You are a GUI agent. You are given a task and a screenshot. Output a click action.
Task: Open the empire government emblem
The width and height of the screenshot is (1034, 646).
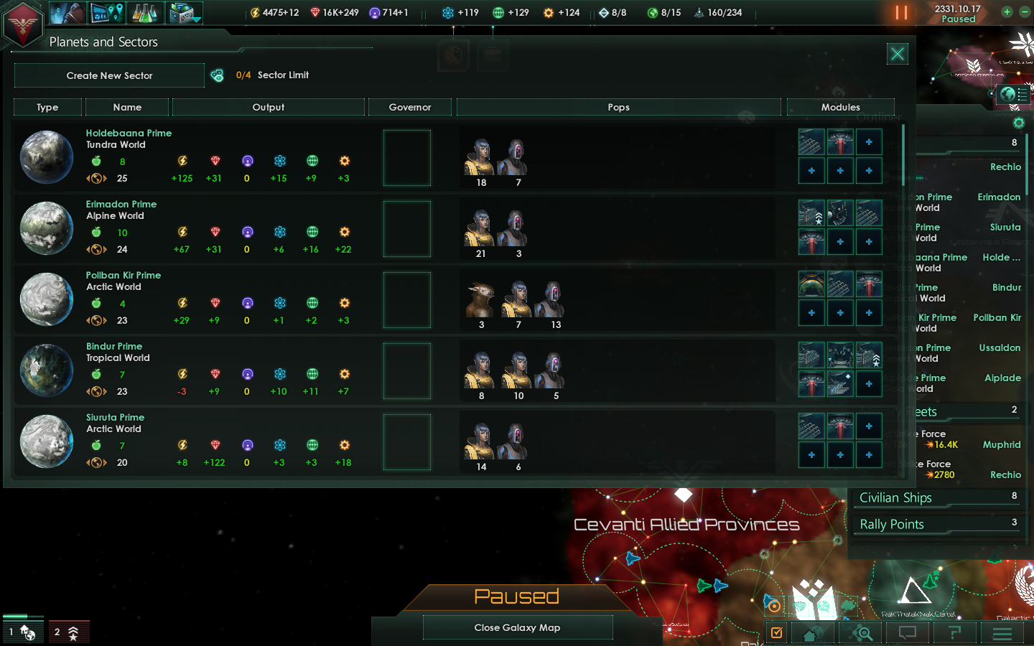point(23,24)
